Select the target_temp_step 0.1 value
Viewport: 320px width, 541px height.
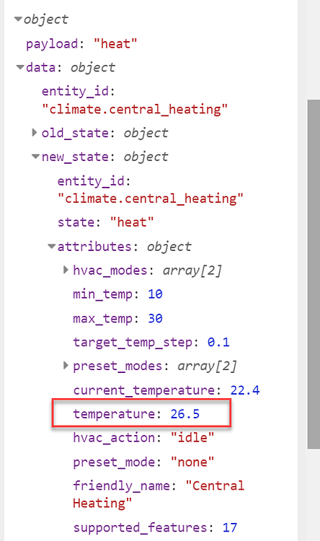(218, 342)
